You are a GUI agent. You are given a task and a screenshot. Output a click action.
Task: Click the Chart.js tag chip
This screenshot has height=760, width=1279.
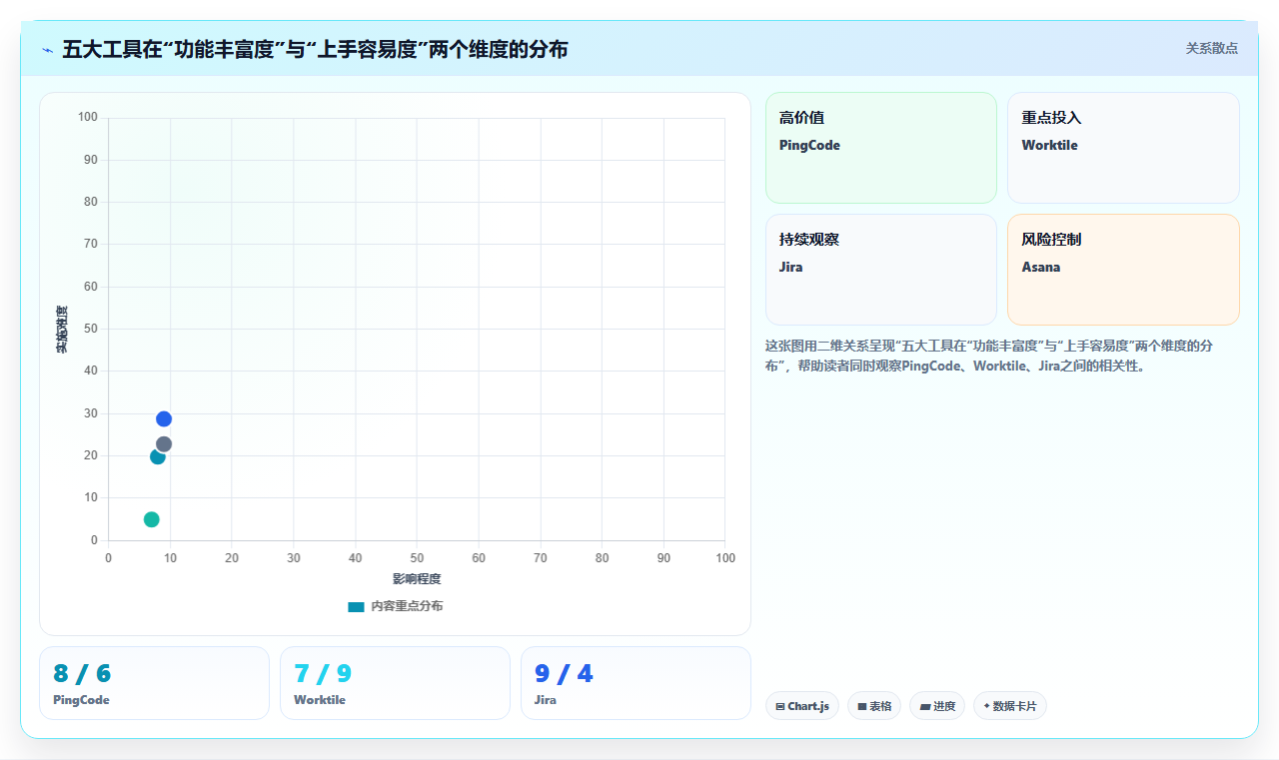pos(802,706)
